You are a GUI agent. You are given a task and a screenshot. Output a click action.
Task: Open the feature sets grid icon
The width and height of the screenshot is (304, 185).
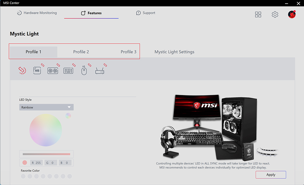tap(258, 15)
